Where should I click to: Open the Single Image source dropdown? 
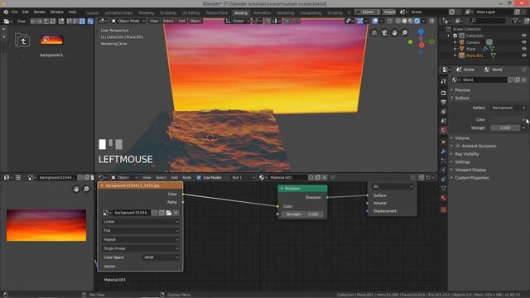point(140,248)
